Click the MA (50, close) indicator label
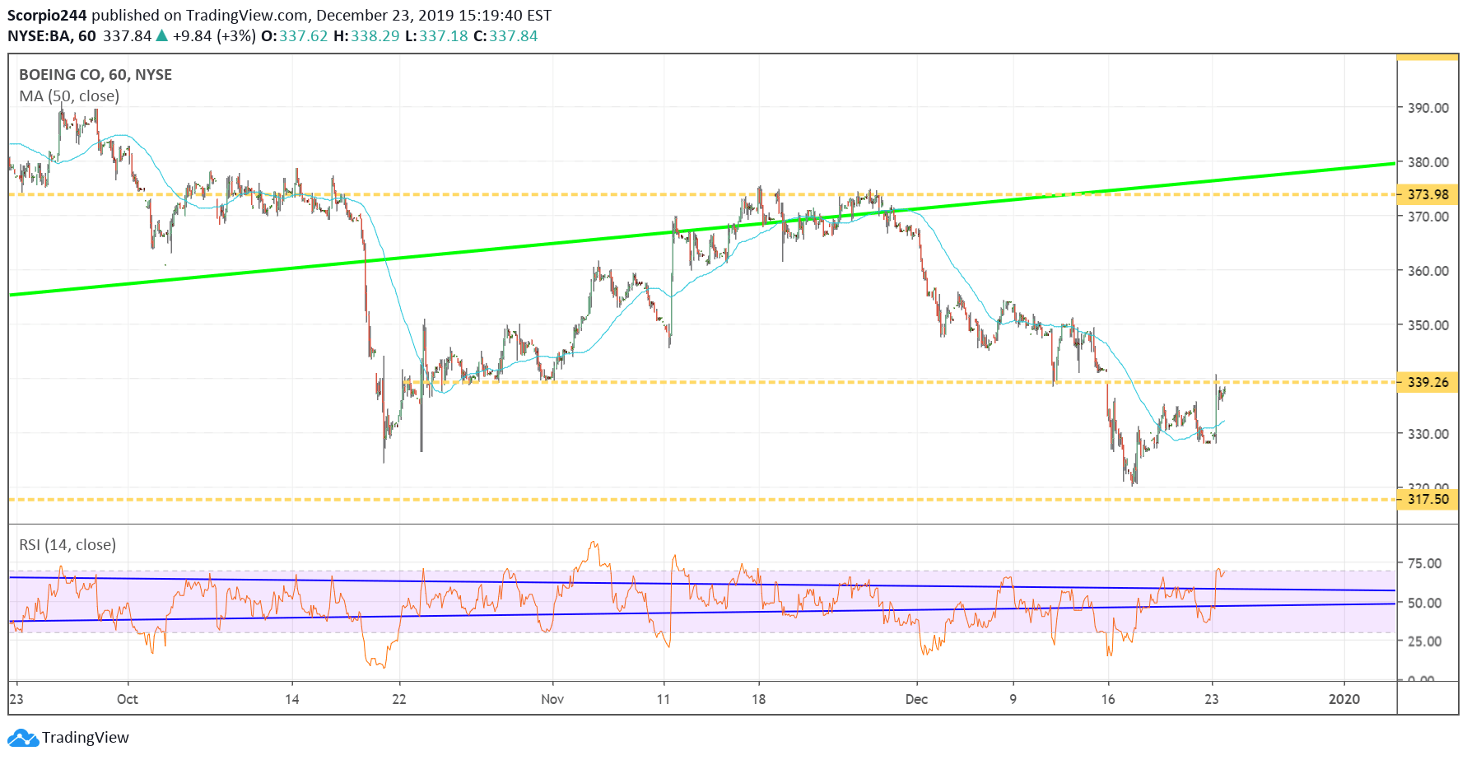Viewport: 1467px width, 760px height. 69,96
